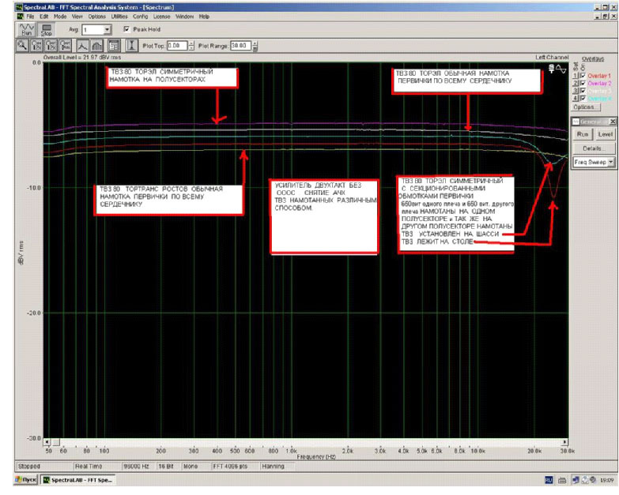Click the Plot Range value field

(x=241, y=46)
